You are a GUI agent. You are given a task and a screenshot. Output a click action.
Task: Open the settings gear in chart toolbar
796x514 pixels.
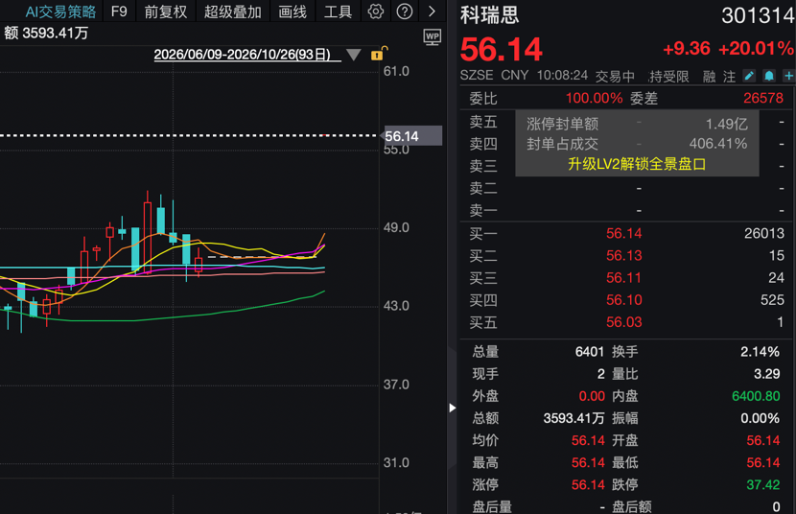tap(376, 12)
